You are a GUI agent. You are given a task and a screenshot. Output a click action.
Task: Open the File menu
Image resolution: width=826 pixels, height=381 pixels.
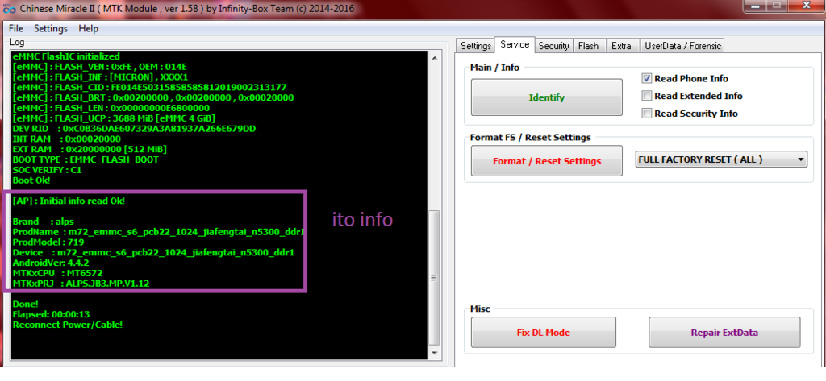pyautogui.click(x=15, y=28)
